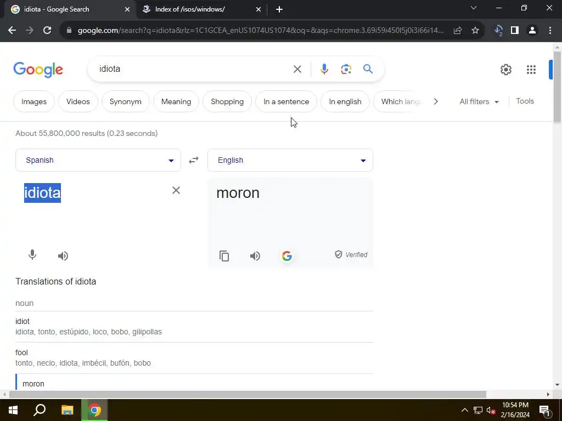Expand the English target language dropdown
This screenshot has height=421, width=562.
click(x=290, y=160)
